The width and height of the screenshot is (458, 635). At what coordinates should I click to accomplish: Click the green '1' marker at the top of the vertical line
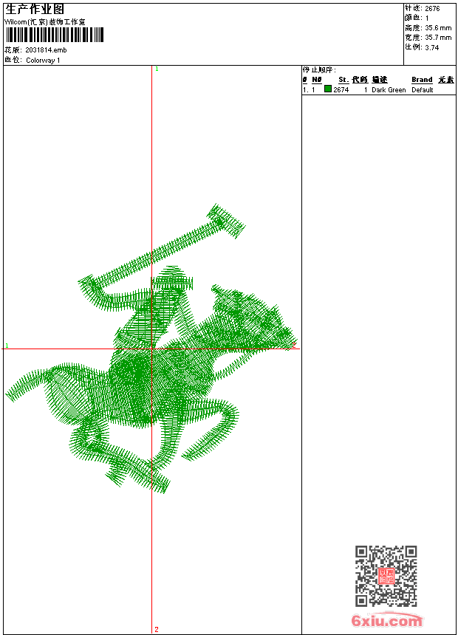click(157, 69)
